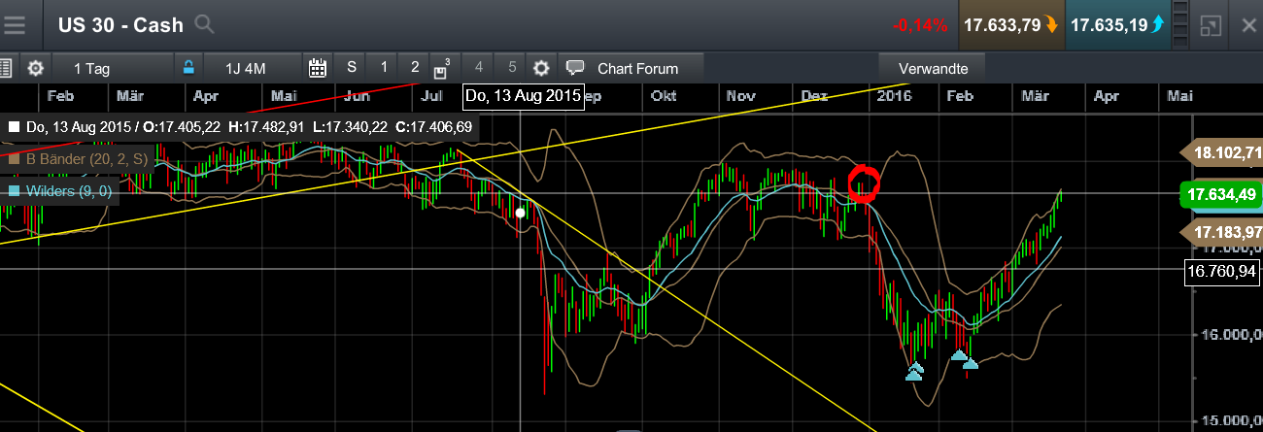Detach chart into separate window
Screen dimensions: 1263x432
(1211, 25)
